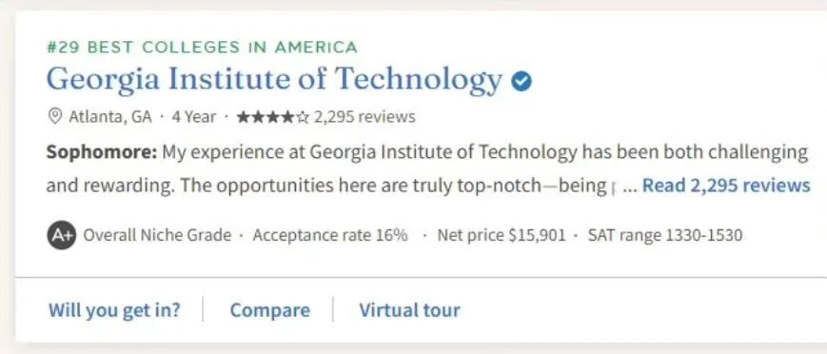Screen dimensions: 827x354
Task: Click the Sophomore review snippet text
Action: click(427, 168)
